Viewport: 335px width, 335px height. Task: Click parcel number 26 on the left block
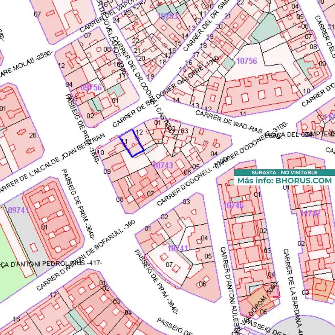pyautogui.click(x=33, y=135)
